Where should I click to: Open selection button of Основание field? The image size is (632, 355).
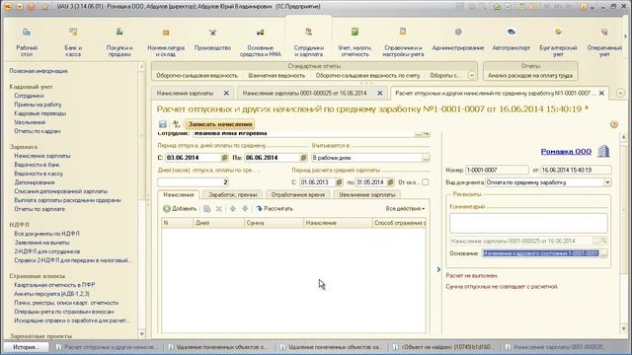[603, 253]
